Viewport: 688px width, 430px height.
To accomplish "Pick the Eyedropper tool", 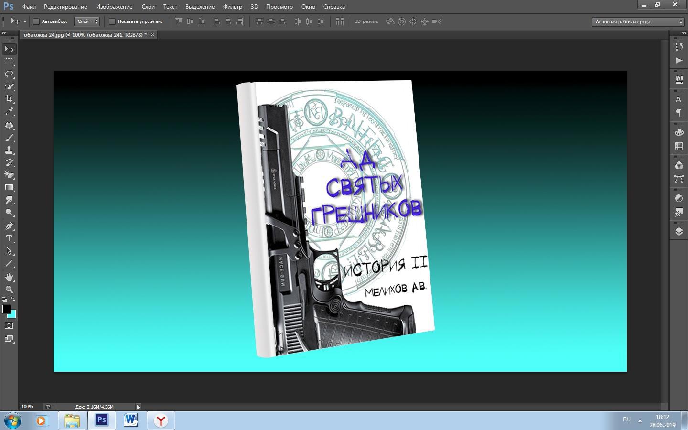I will coord(9,111).
